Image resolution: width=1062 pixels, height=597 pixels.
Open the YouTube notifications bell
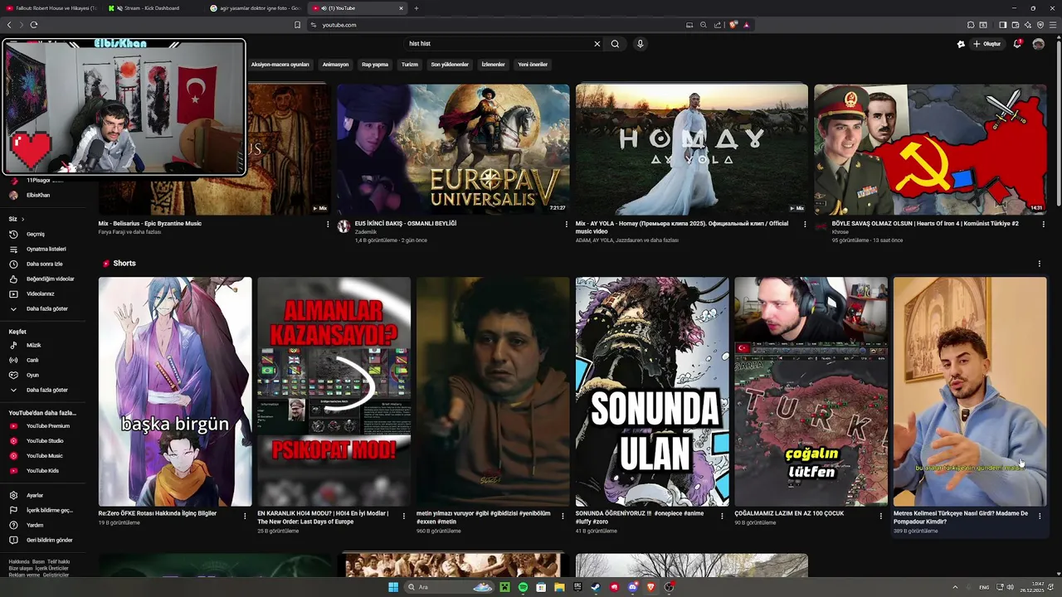click(x=1017, y=44)
